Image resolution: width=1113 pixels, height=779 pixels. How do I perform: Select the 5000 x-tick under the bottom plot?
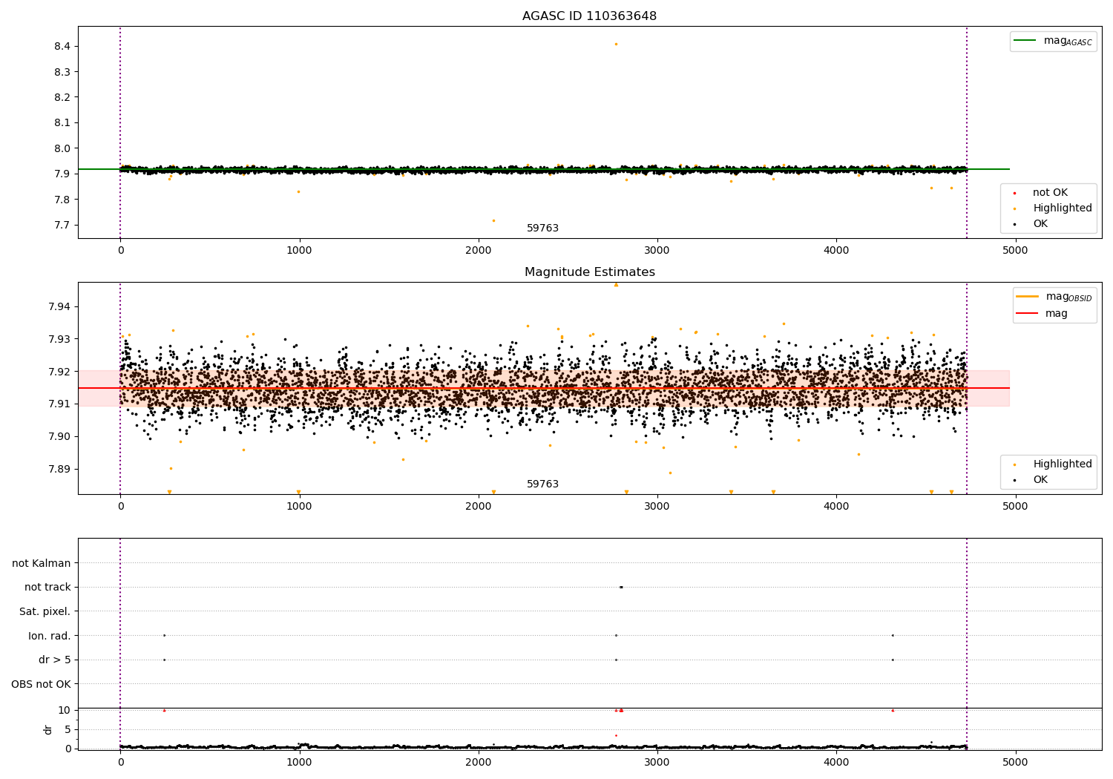pyautogui.click(x=1015, y=763)
